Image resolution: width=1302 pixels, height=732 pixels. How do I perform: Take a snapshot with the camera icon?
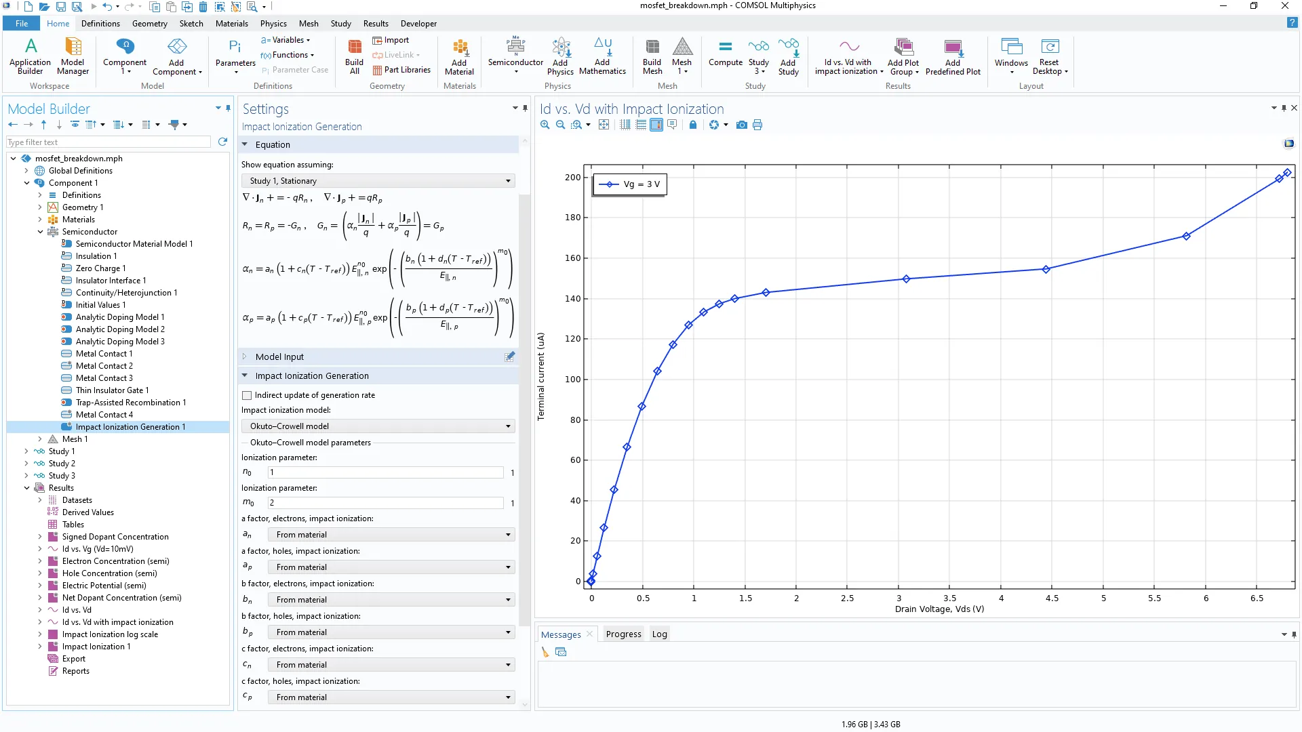point(741,125)
